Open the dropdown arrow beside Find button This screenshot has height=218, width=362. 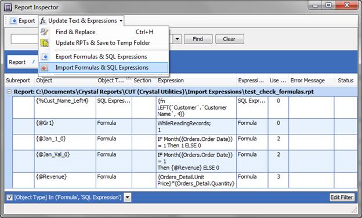tap(177, 39)
